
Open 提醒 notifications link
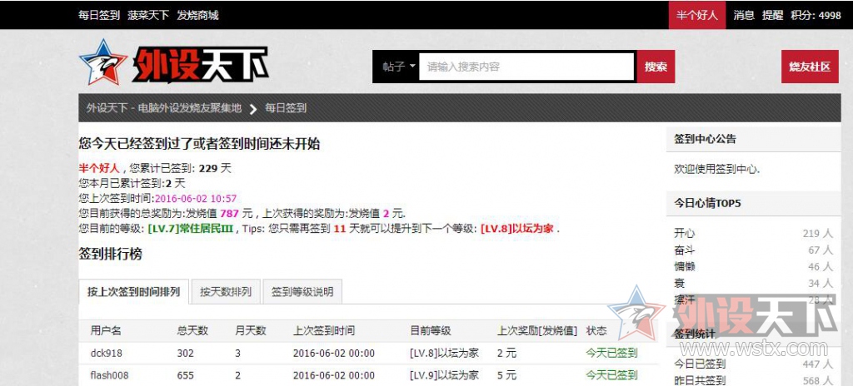[771, 15]
